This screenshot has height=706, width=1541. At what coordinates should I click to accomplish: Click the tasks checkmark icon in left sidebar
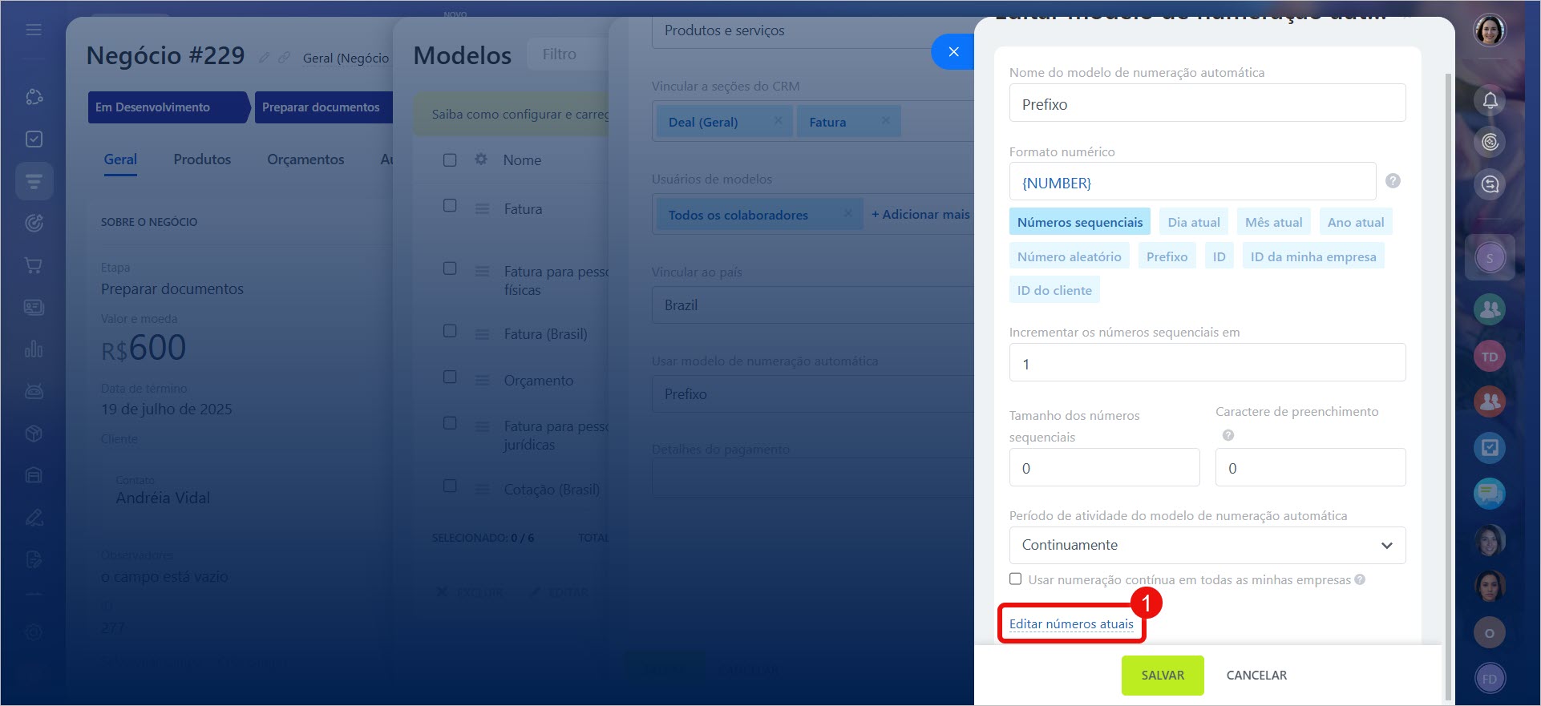tap(34, 139)
